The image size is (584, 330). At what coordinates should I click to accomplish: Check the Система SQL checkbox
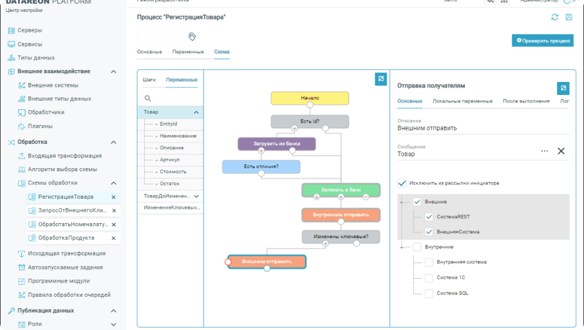(428, 294)
